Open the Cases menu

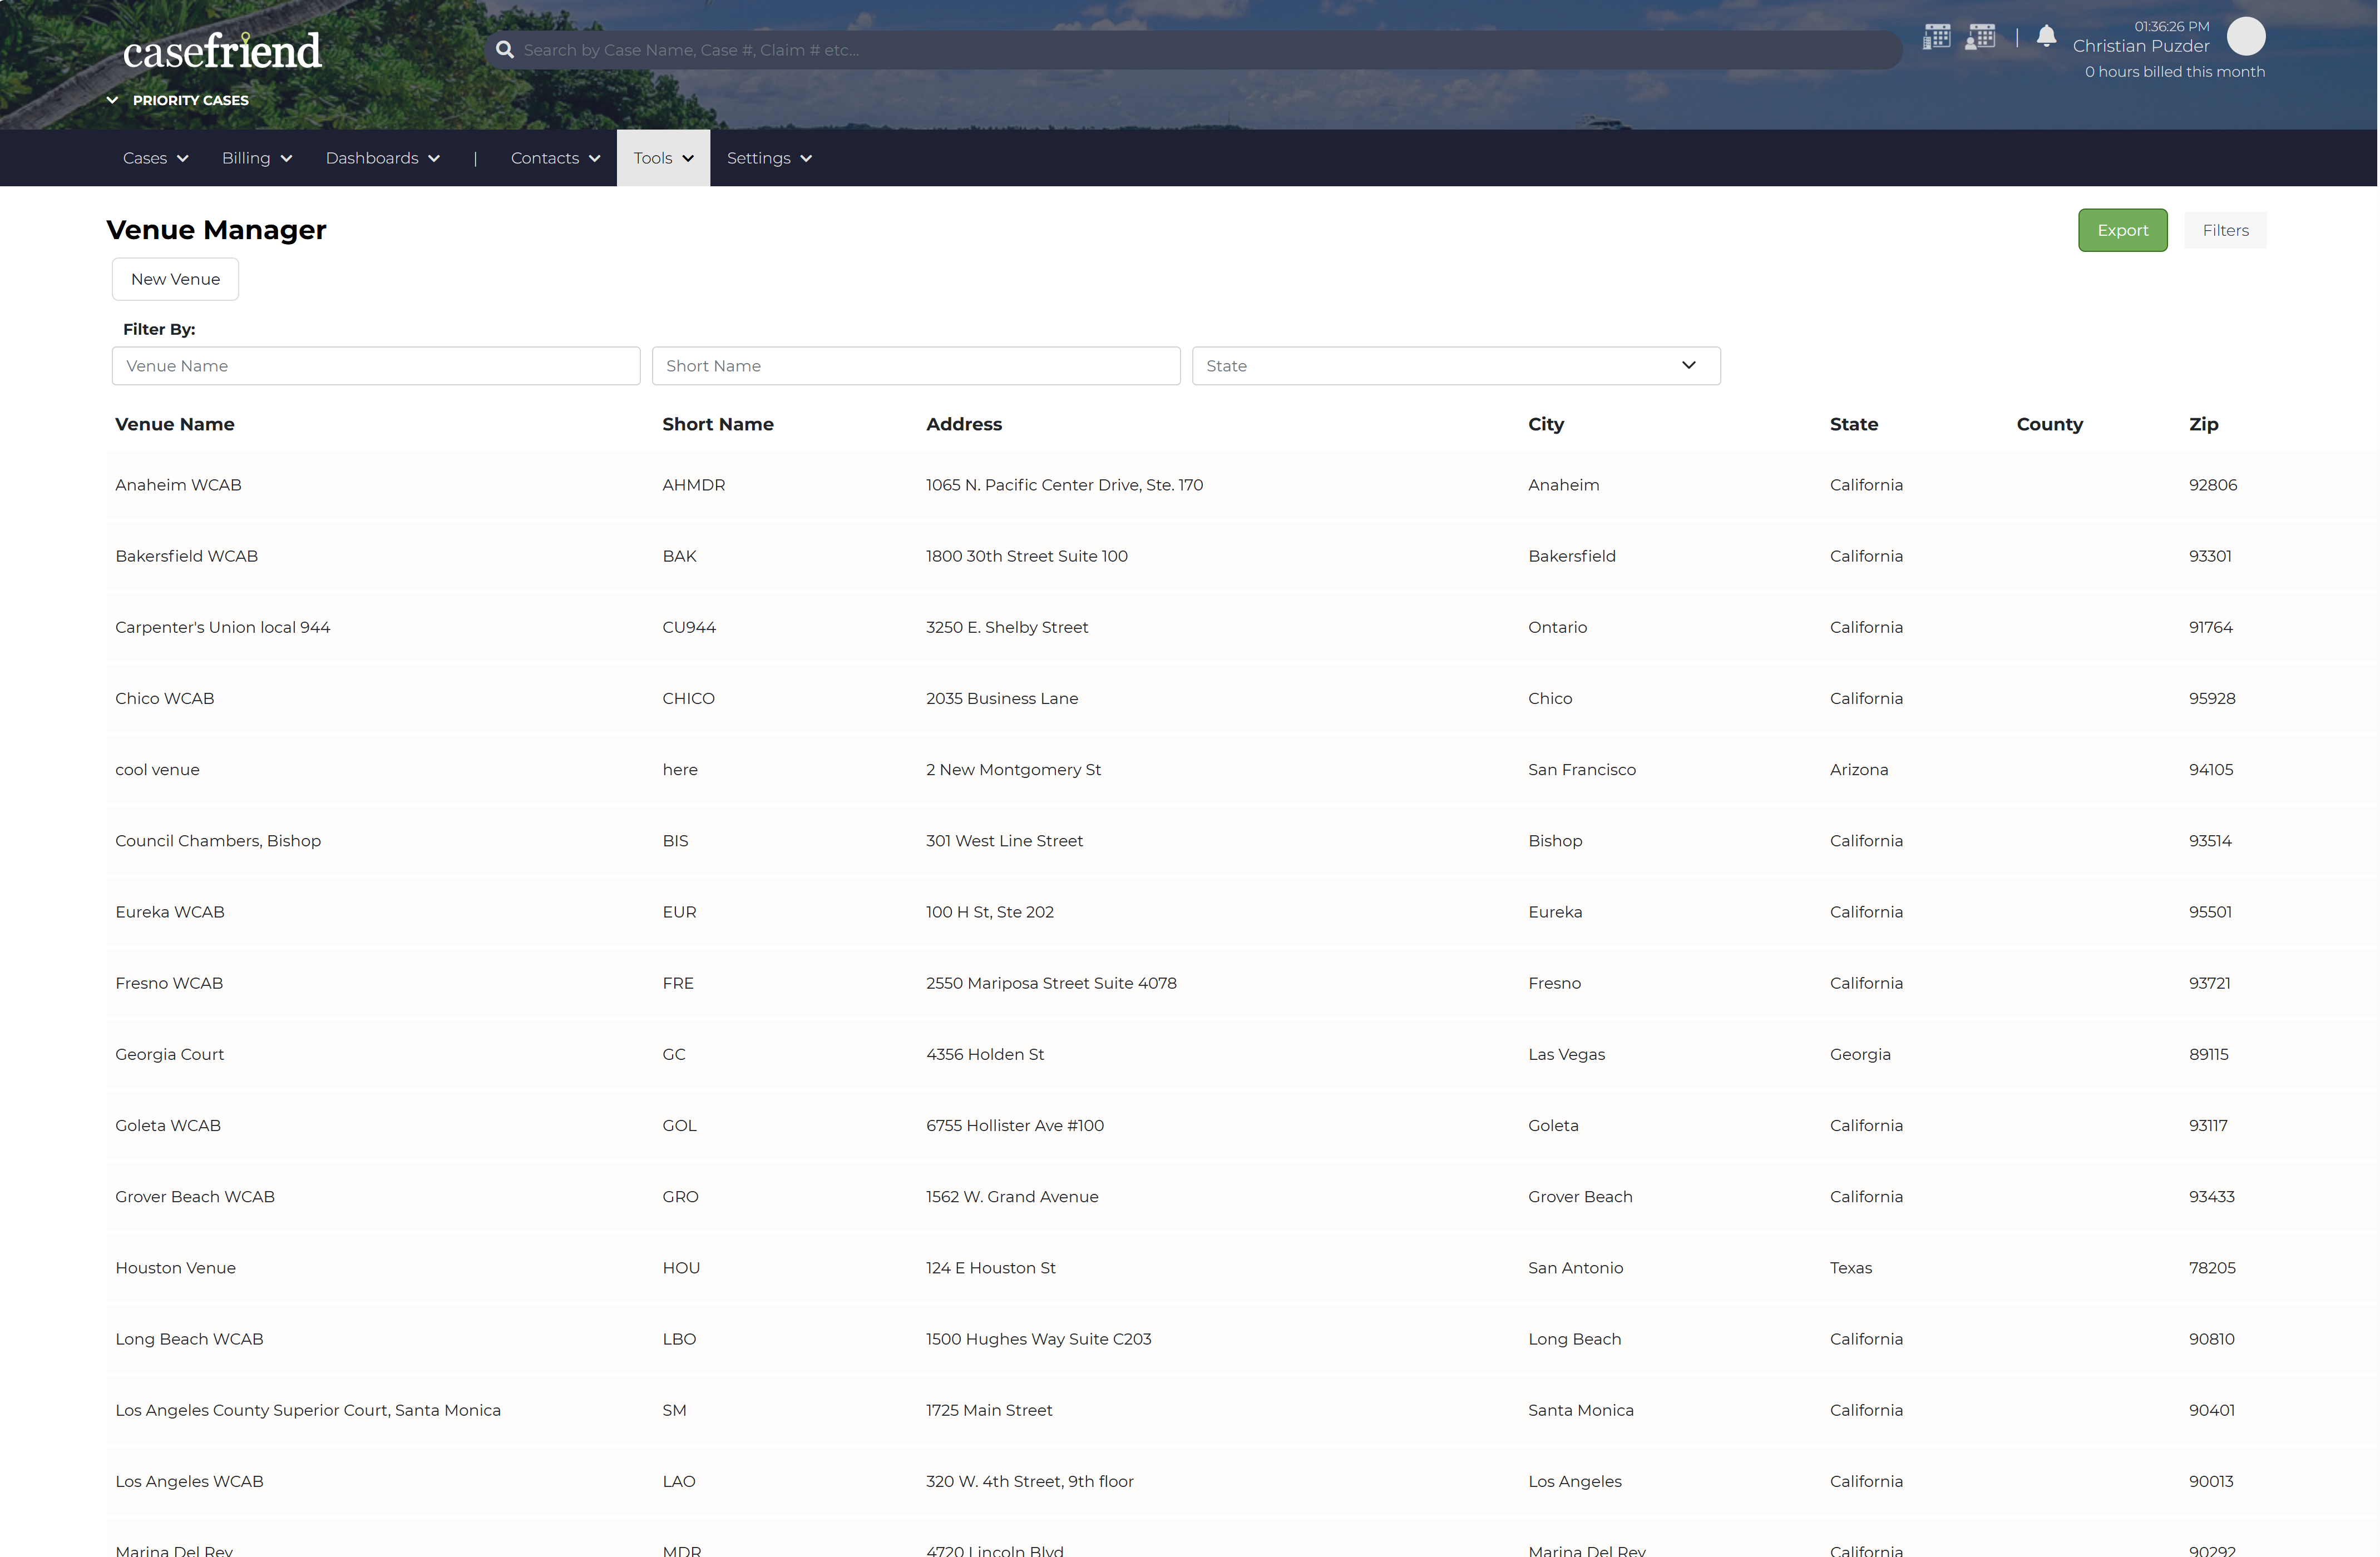pyautogui.click(x=156, y=158)
